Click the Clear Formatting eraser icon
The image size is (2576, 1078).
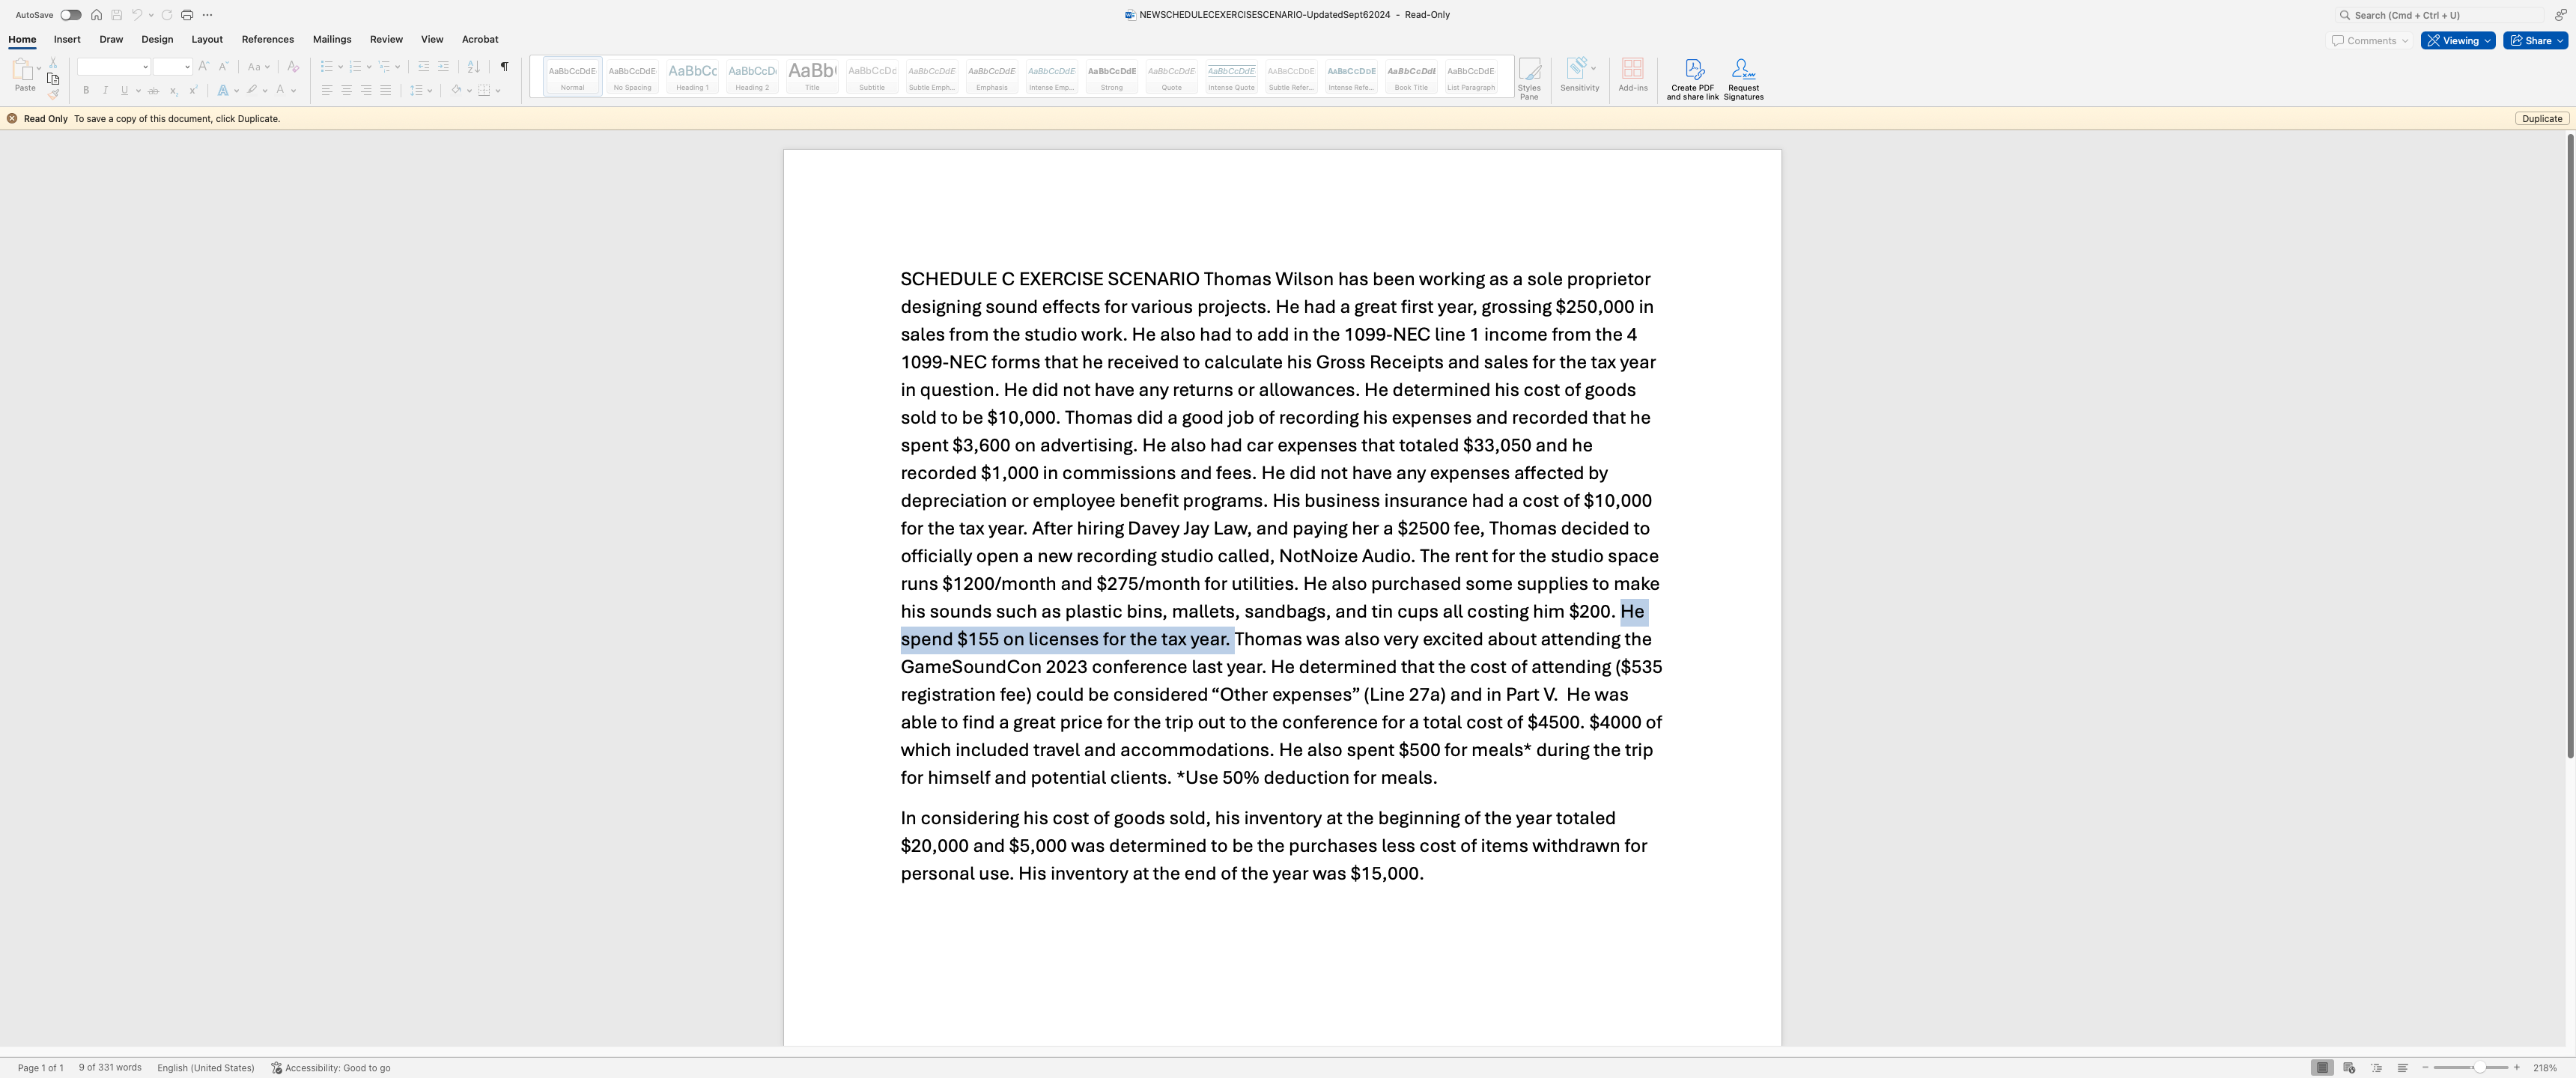[x=293, y=67]
